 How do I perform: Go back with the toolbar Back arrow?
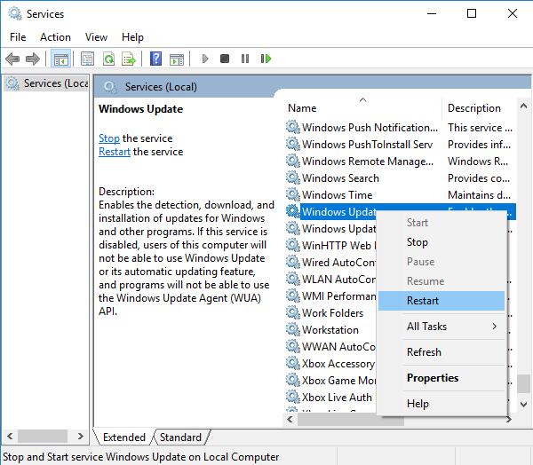click(12, 59)
